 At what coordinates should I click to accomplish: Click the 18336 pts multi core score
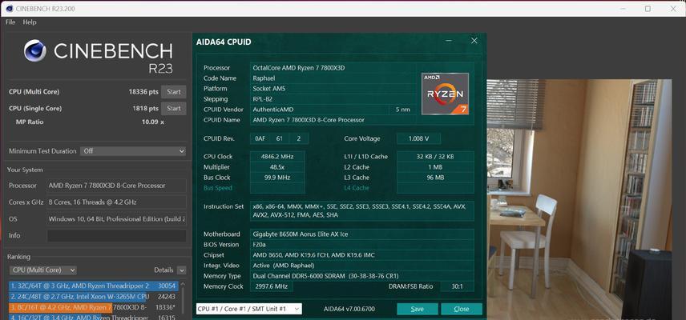[143, 92]
